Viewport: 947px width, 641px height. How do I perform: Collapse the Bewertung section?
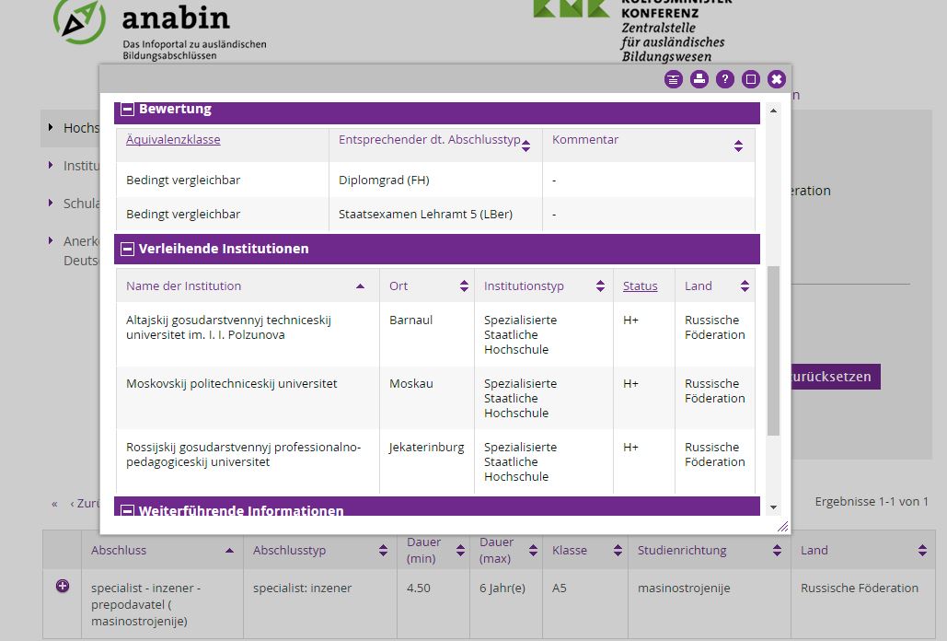click(x=127, y=109)
